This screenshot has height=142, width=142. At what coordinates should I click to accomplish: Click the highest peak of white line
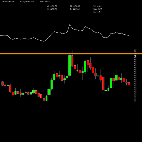(x=70, y=25)
